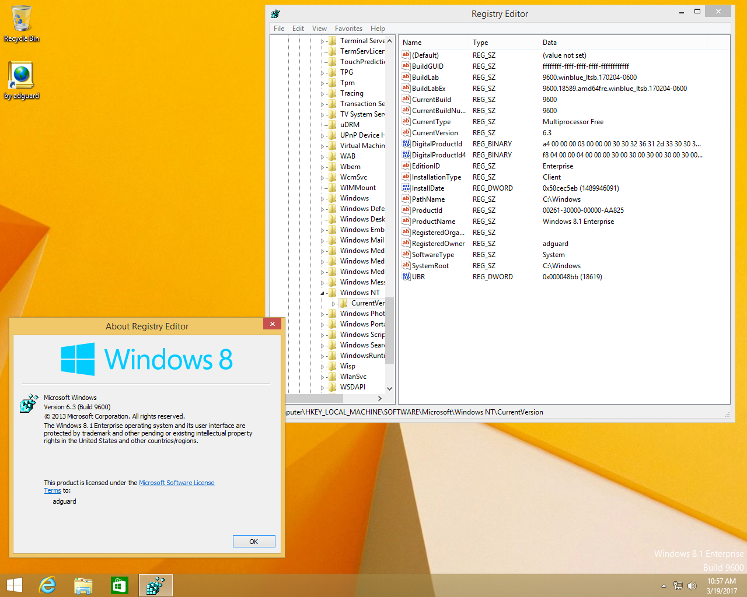Click the Wbem folder icon in tree
This screenshot has width=747, height=597.
tap(333, 167)
